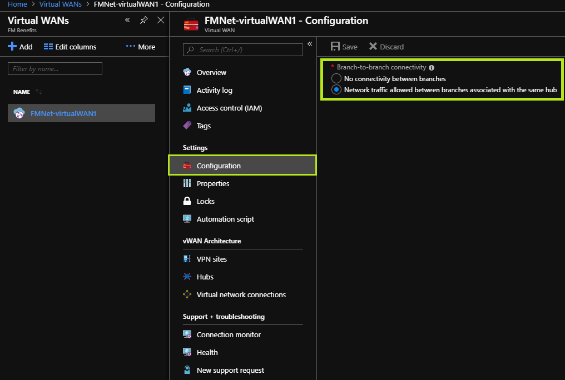Screen dimensions: 565x380
Task: Click the info icon beside Branch-to-branch connectivity
Action: pyautogui.click(x=432, y=68)
